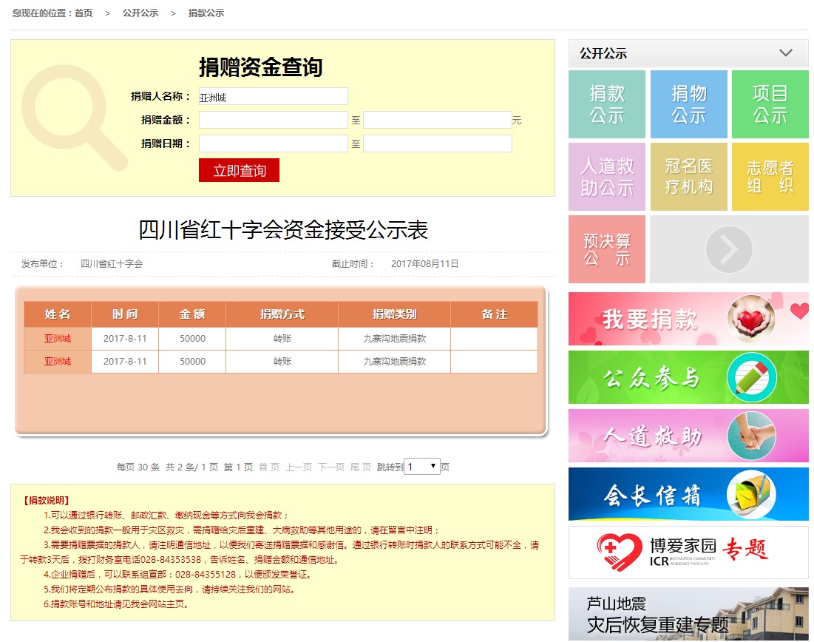The height and width of the screenshot is (642, 814).
Task: Open the 捐物公示 blue tile
Action: (x=688, y=104)
